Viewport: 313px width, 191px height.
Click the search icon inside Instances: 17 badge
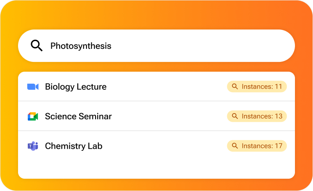235,146
